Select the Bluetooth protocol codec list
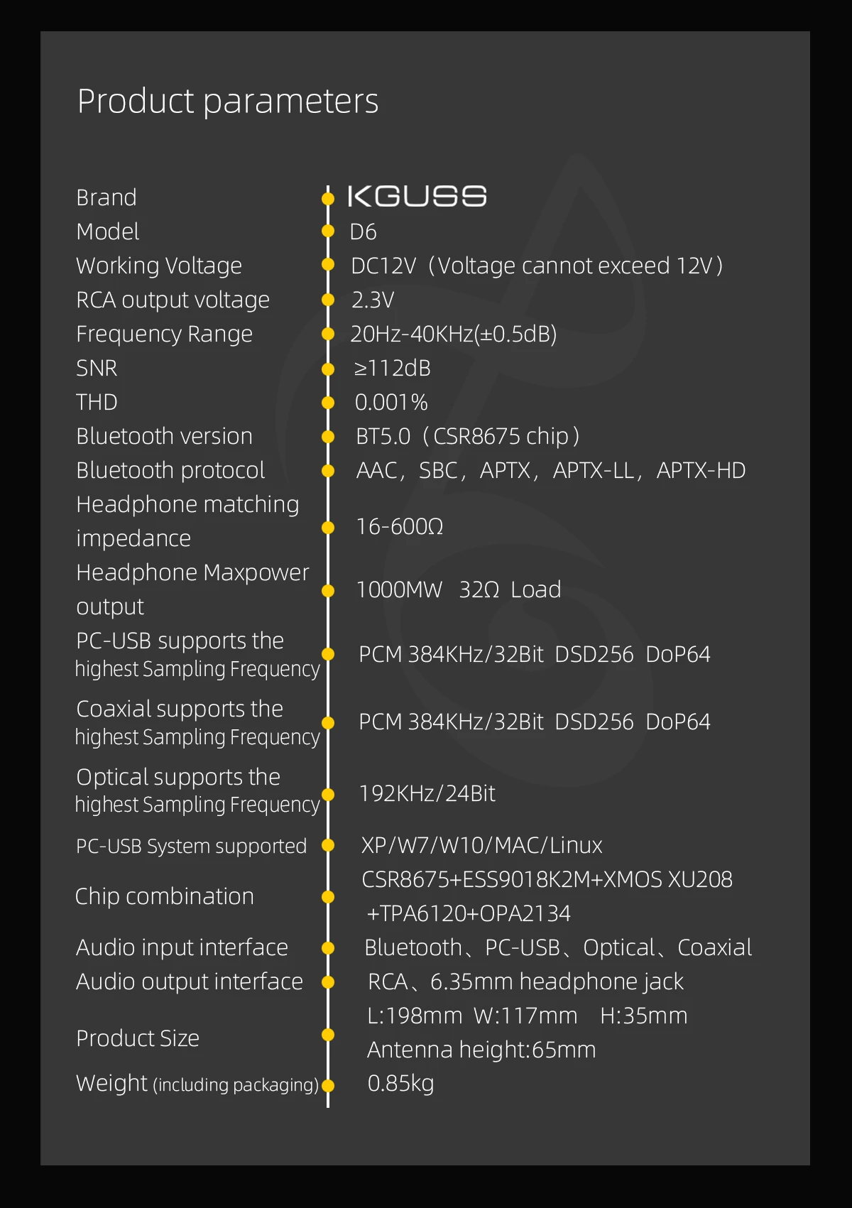The width and height of the screenshot is (852, 1208). [551, 470]
